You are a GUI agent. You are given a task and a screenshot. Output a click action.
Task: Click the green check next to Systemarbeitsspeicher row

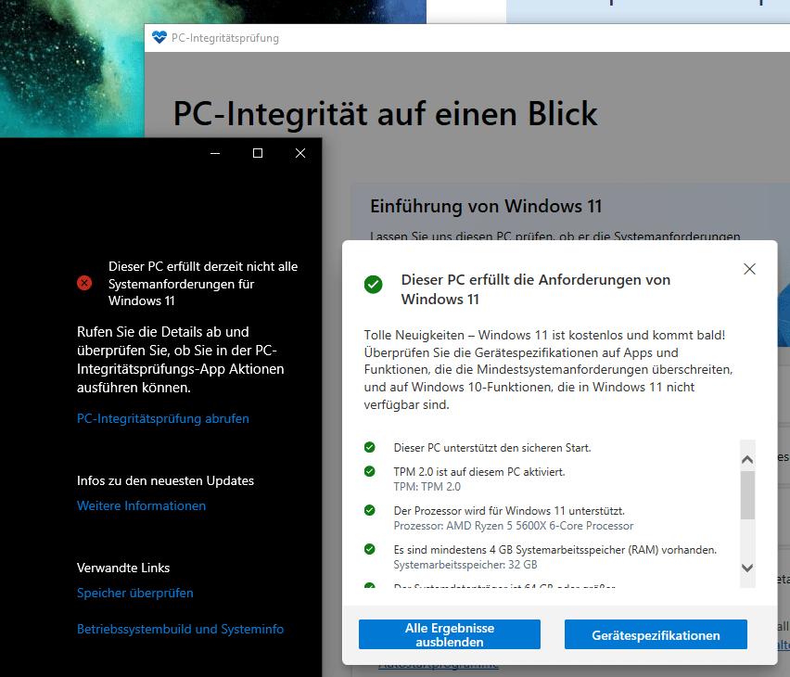pyautogui.click(x=370, y=549)
